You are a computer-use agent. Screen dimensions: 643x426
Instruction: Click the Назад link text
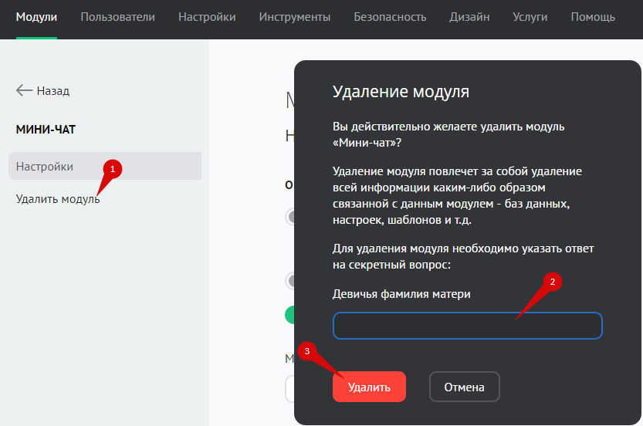[53, 91]
